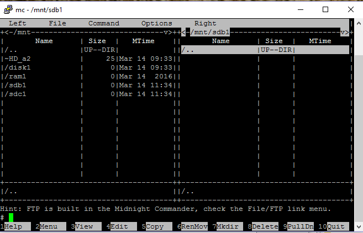Screen dimensions: 363x233
Task: Select the highlighted /.. entry in right panel
Action: coord(265,50)
